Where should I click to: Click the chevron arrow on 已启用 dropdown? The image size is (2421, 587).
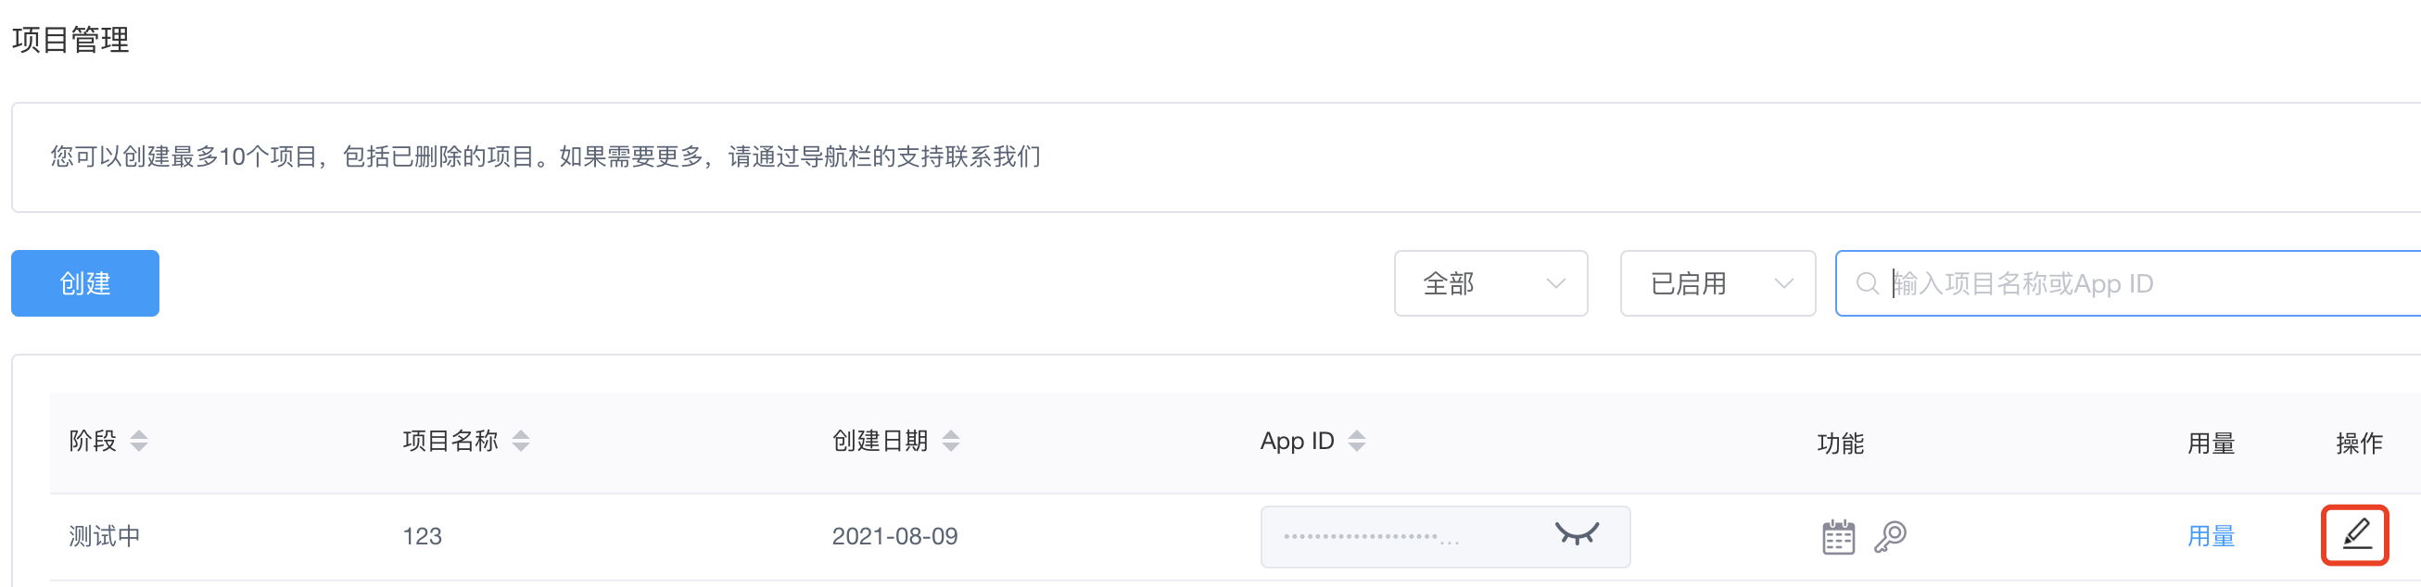click(x=1783, y=283)
